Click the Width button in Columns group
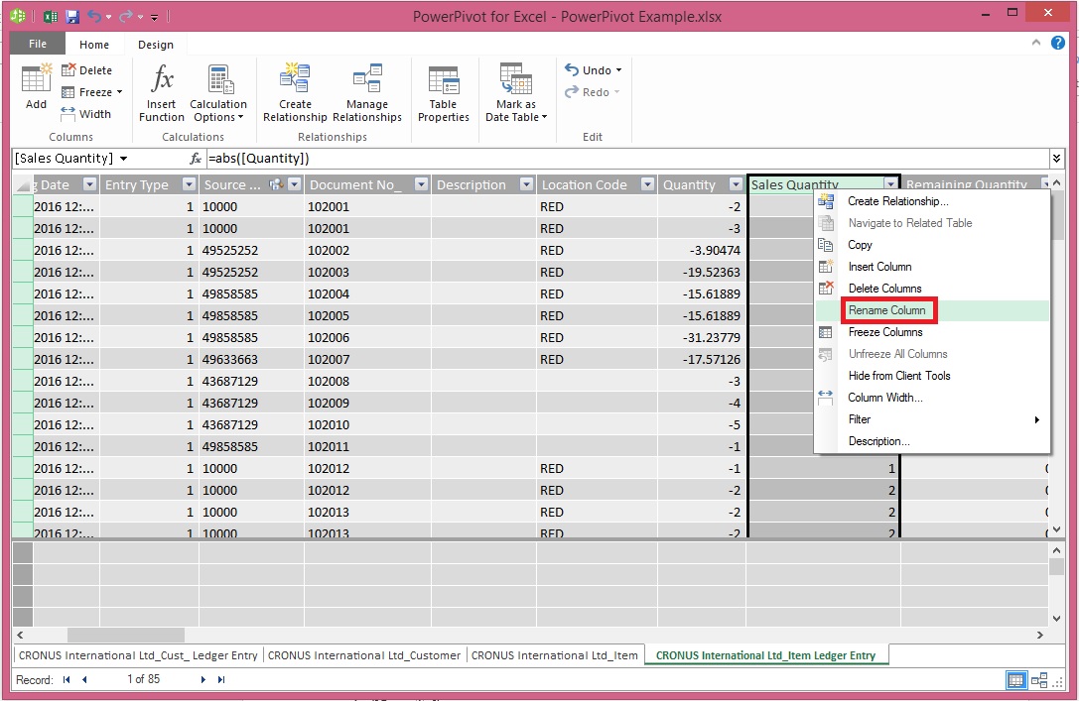Image resolution: width=1079 pixels, height=701 pixels. [x=88, y=113]
